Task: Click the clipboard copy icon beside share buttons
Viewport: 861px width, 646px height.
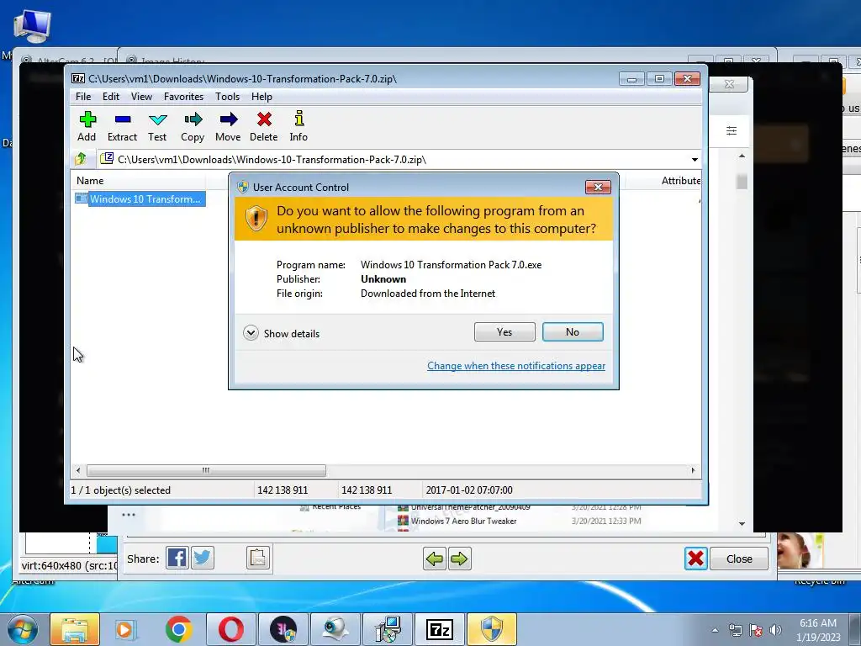Action: pyautogui.click(x=258, y=559)
